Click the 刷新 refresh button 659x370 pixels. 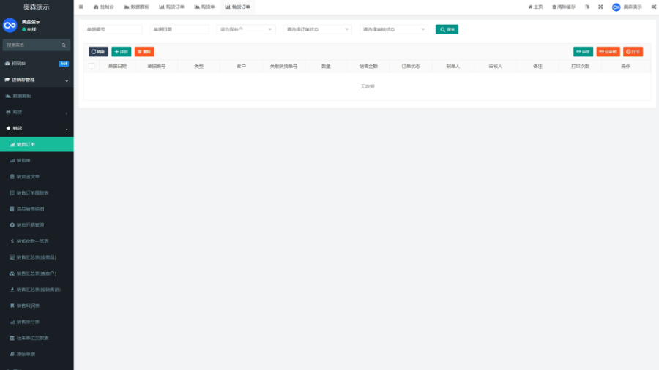[98, 52]
